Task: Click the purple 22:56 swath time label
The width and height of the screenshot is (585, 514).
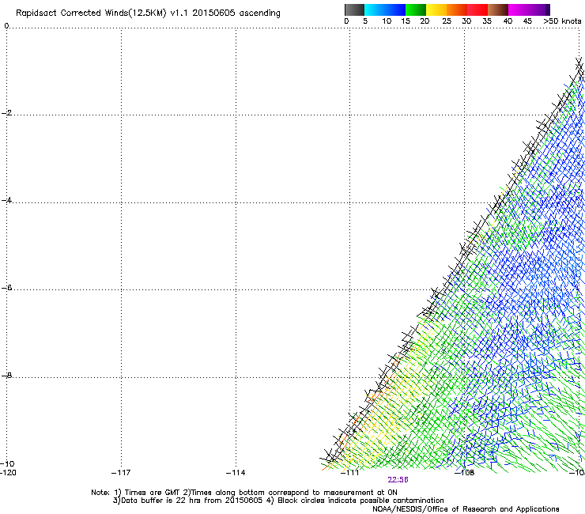Action: (398, 480)
